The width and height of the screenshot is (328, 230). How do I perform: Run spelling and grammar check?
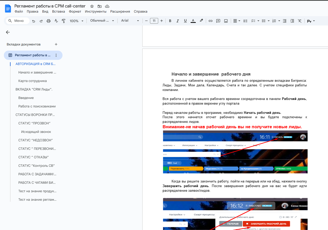56,21
